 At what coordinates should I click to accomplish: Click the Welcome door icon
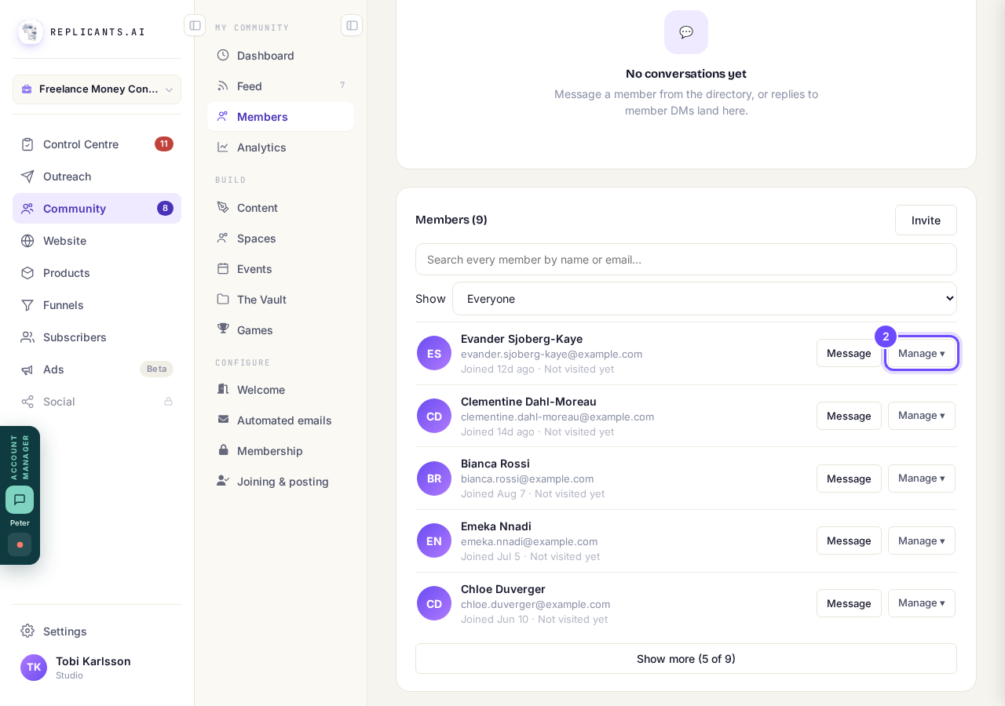pos(223,389)
